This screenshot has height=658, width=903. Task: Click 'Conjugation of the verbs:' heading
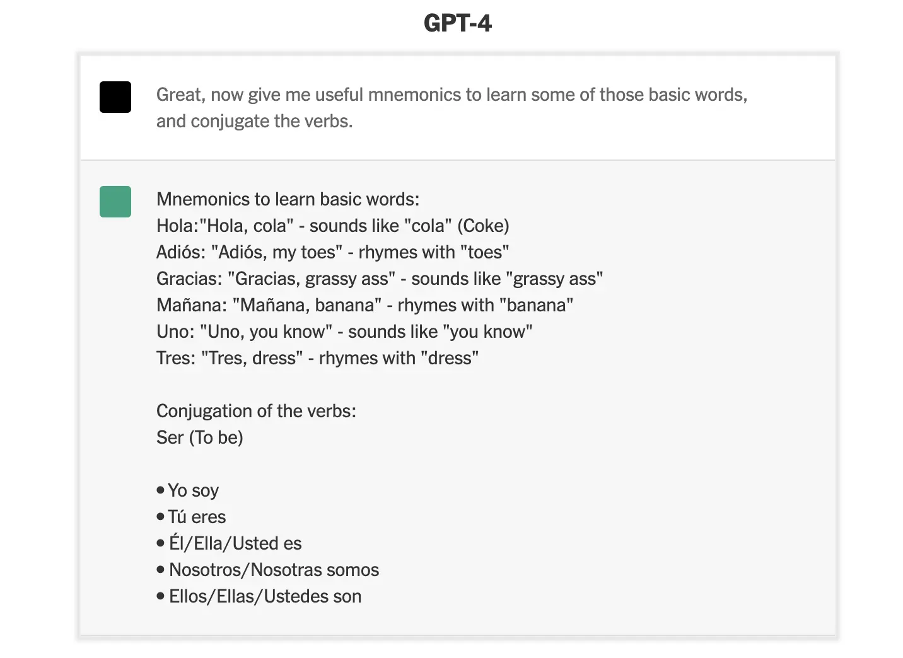point(257,411)
